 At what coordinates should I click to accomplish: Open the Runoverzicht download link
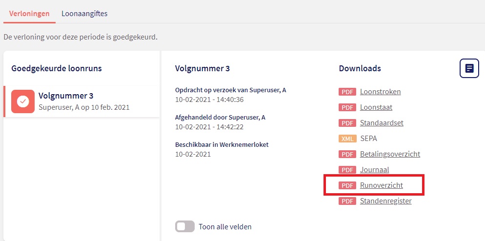(381, 185)
